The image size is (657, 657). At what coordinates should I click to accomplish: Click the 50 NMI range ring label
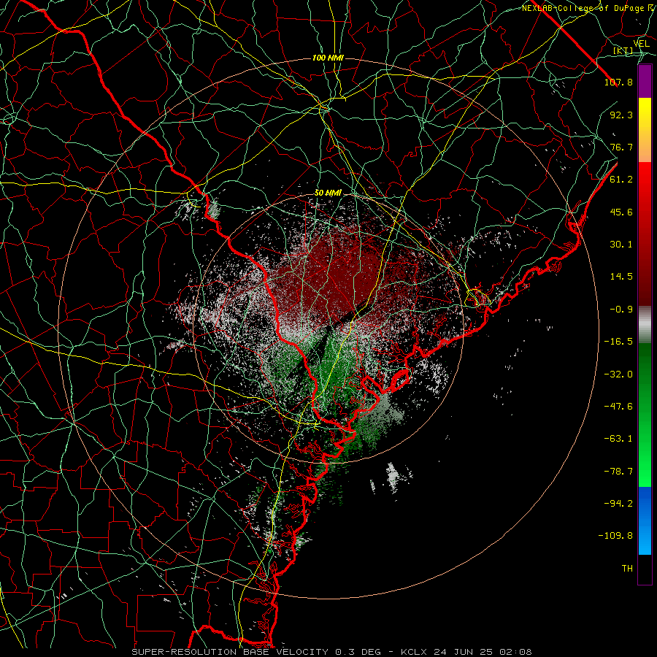pyautogui.click(x=328, y=193)
